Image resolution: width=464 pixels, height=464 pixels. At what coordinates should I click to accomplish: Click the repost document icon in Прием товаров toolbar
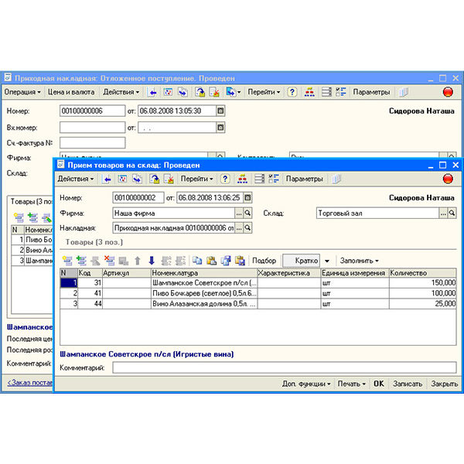[122, 179]
